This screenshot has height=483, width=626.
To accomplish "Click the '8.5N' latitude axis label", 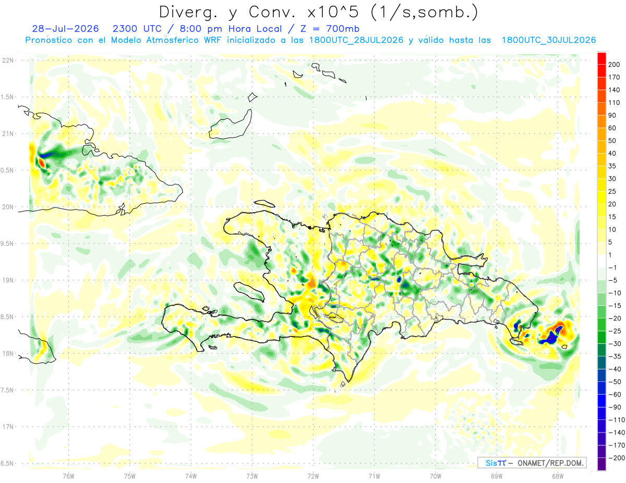I will (x=8, y=317).
